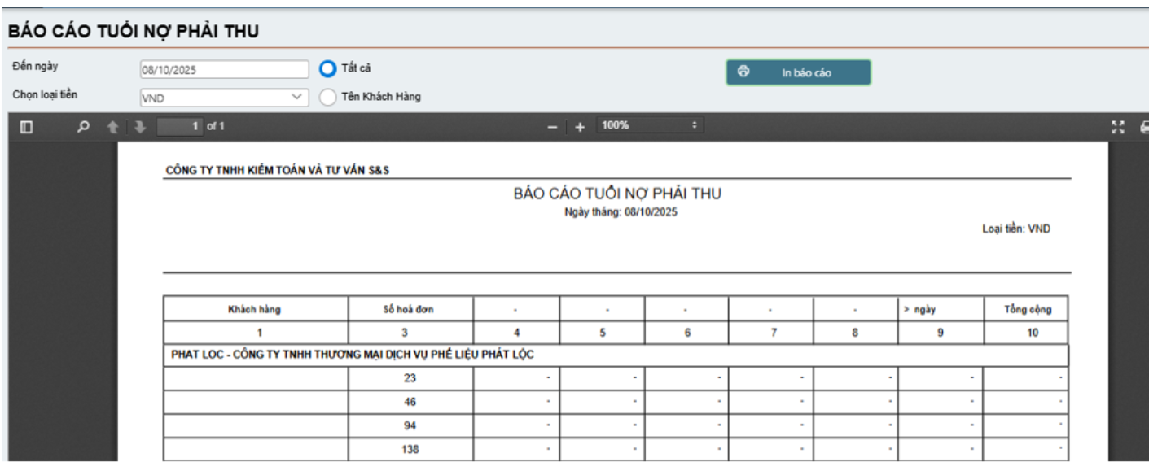Click the page number input box
The height and width of the screenshot is (462, 1149).
(x=180, y=126)
